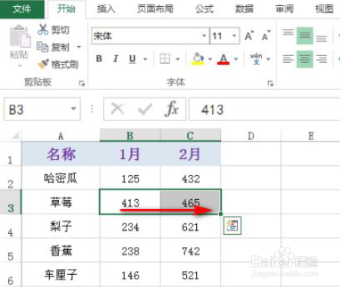Select header cell 名称

(x=61, y=154)
